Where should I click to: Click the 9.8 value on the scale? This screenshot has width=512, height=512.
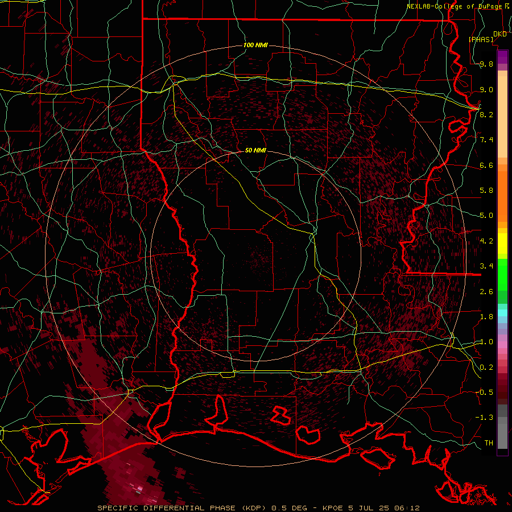click(486, 64)
